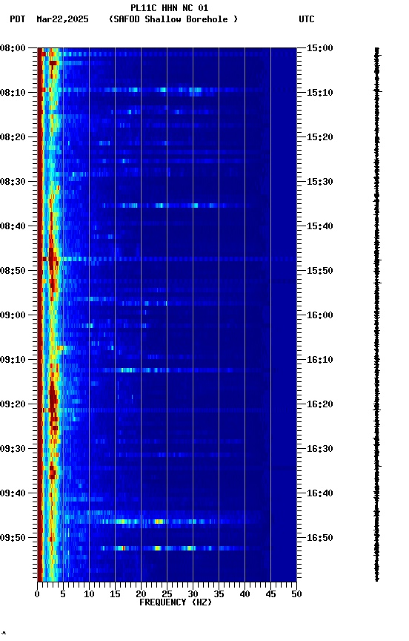Screen dimensions: 409x641
Task: Click the 15:30 UTC time label
Action: tap(319, 182)
